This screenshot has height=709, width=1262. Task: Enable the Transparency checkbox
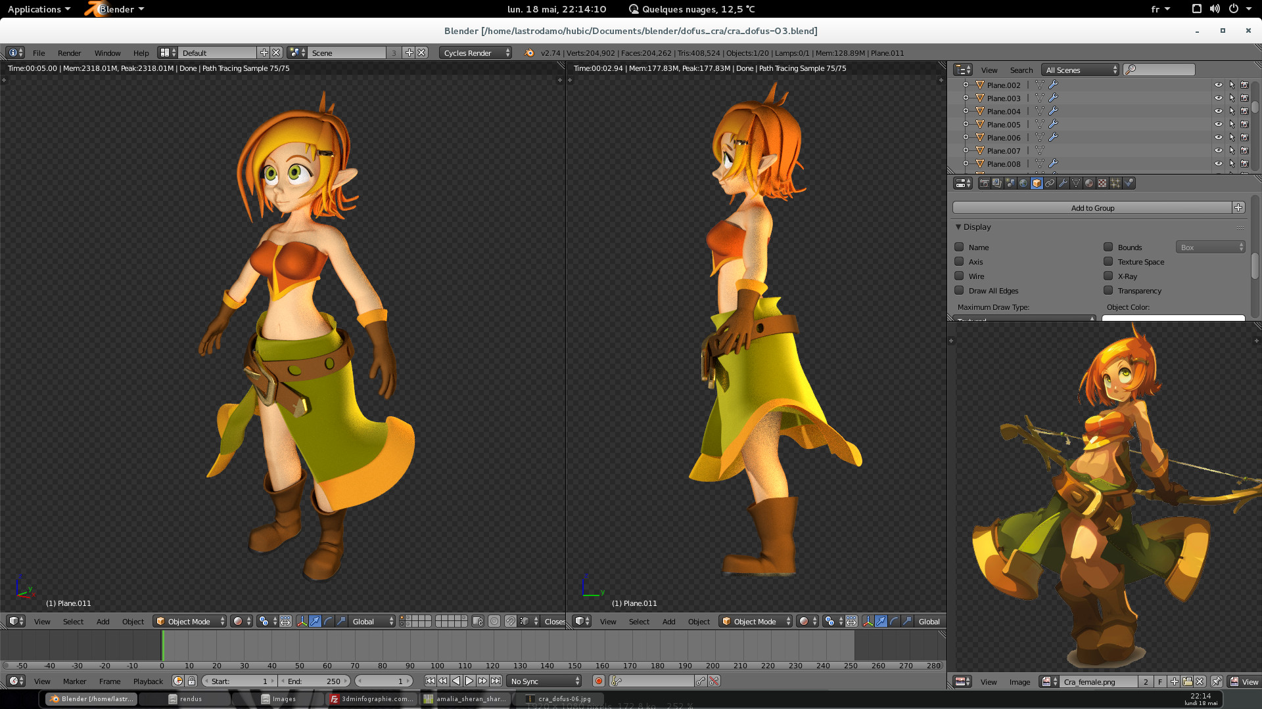pos(1108,290)
